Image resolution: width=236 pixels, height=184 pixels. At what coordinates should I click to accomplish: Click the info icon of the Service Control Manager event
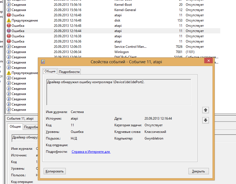tap(9, 46)
